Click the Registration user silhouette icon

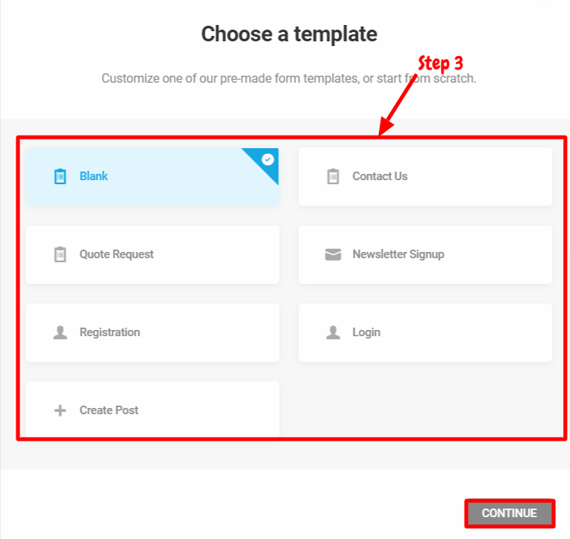tap(60, 332)
